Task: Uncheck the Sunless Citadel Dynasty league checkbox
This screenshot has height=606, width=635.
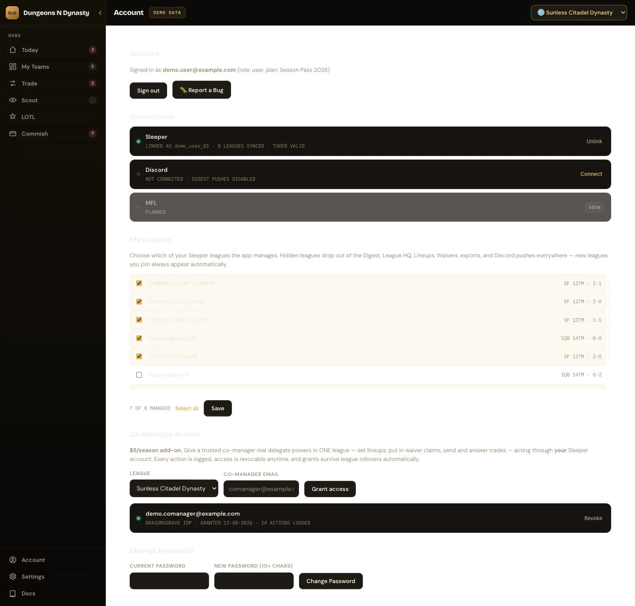Action: coord(139,283)
